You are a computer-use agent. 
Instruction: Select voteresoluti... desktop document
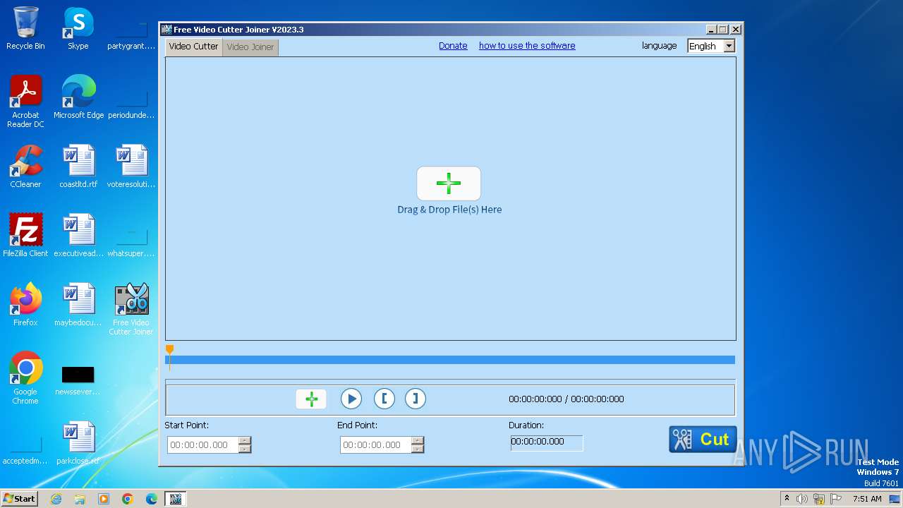pos(131,167)
